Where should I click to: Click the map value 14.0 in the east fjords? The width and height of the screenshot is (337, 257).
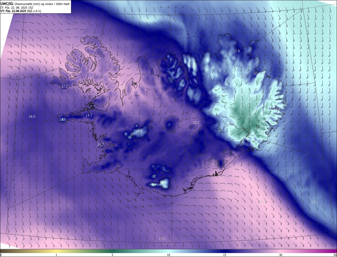click(277, 108)
